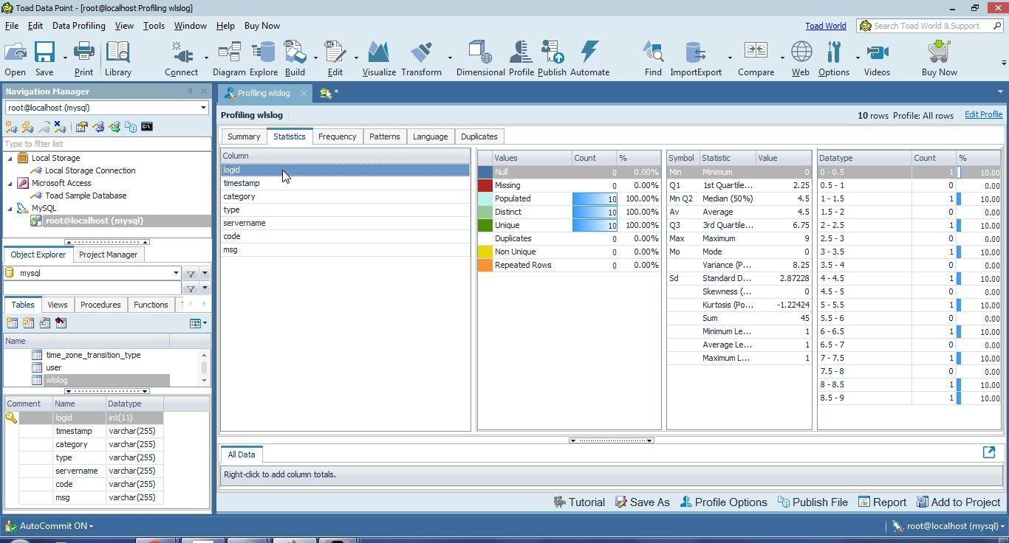
Task: Click the Publish toolbar icon
Action: 552,58
